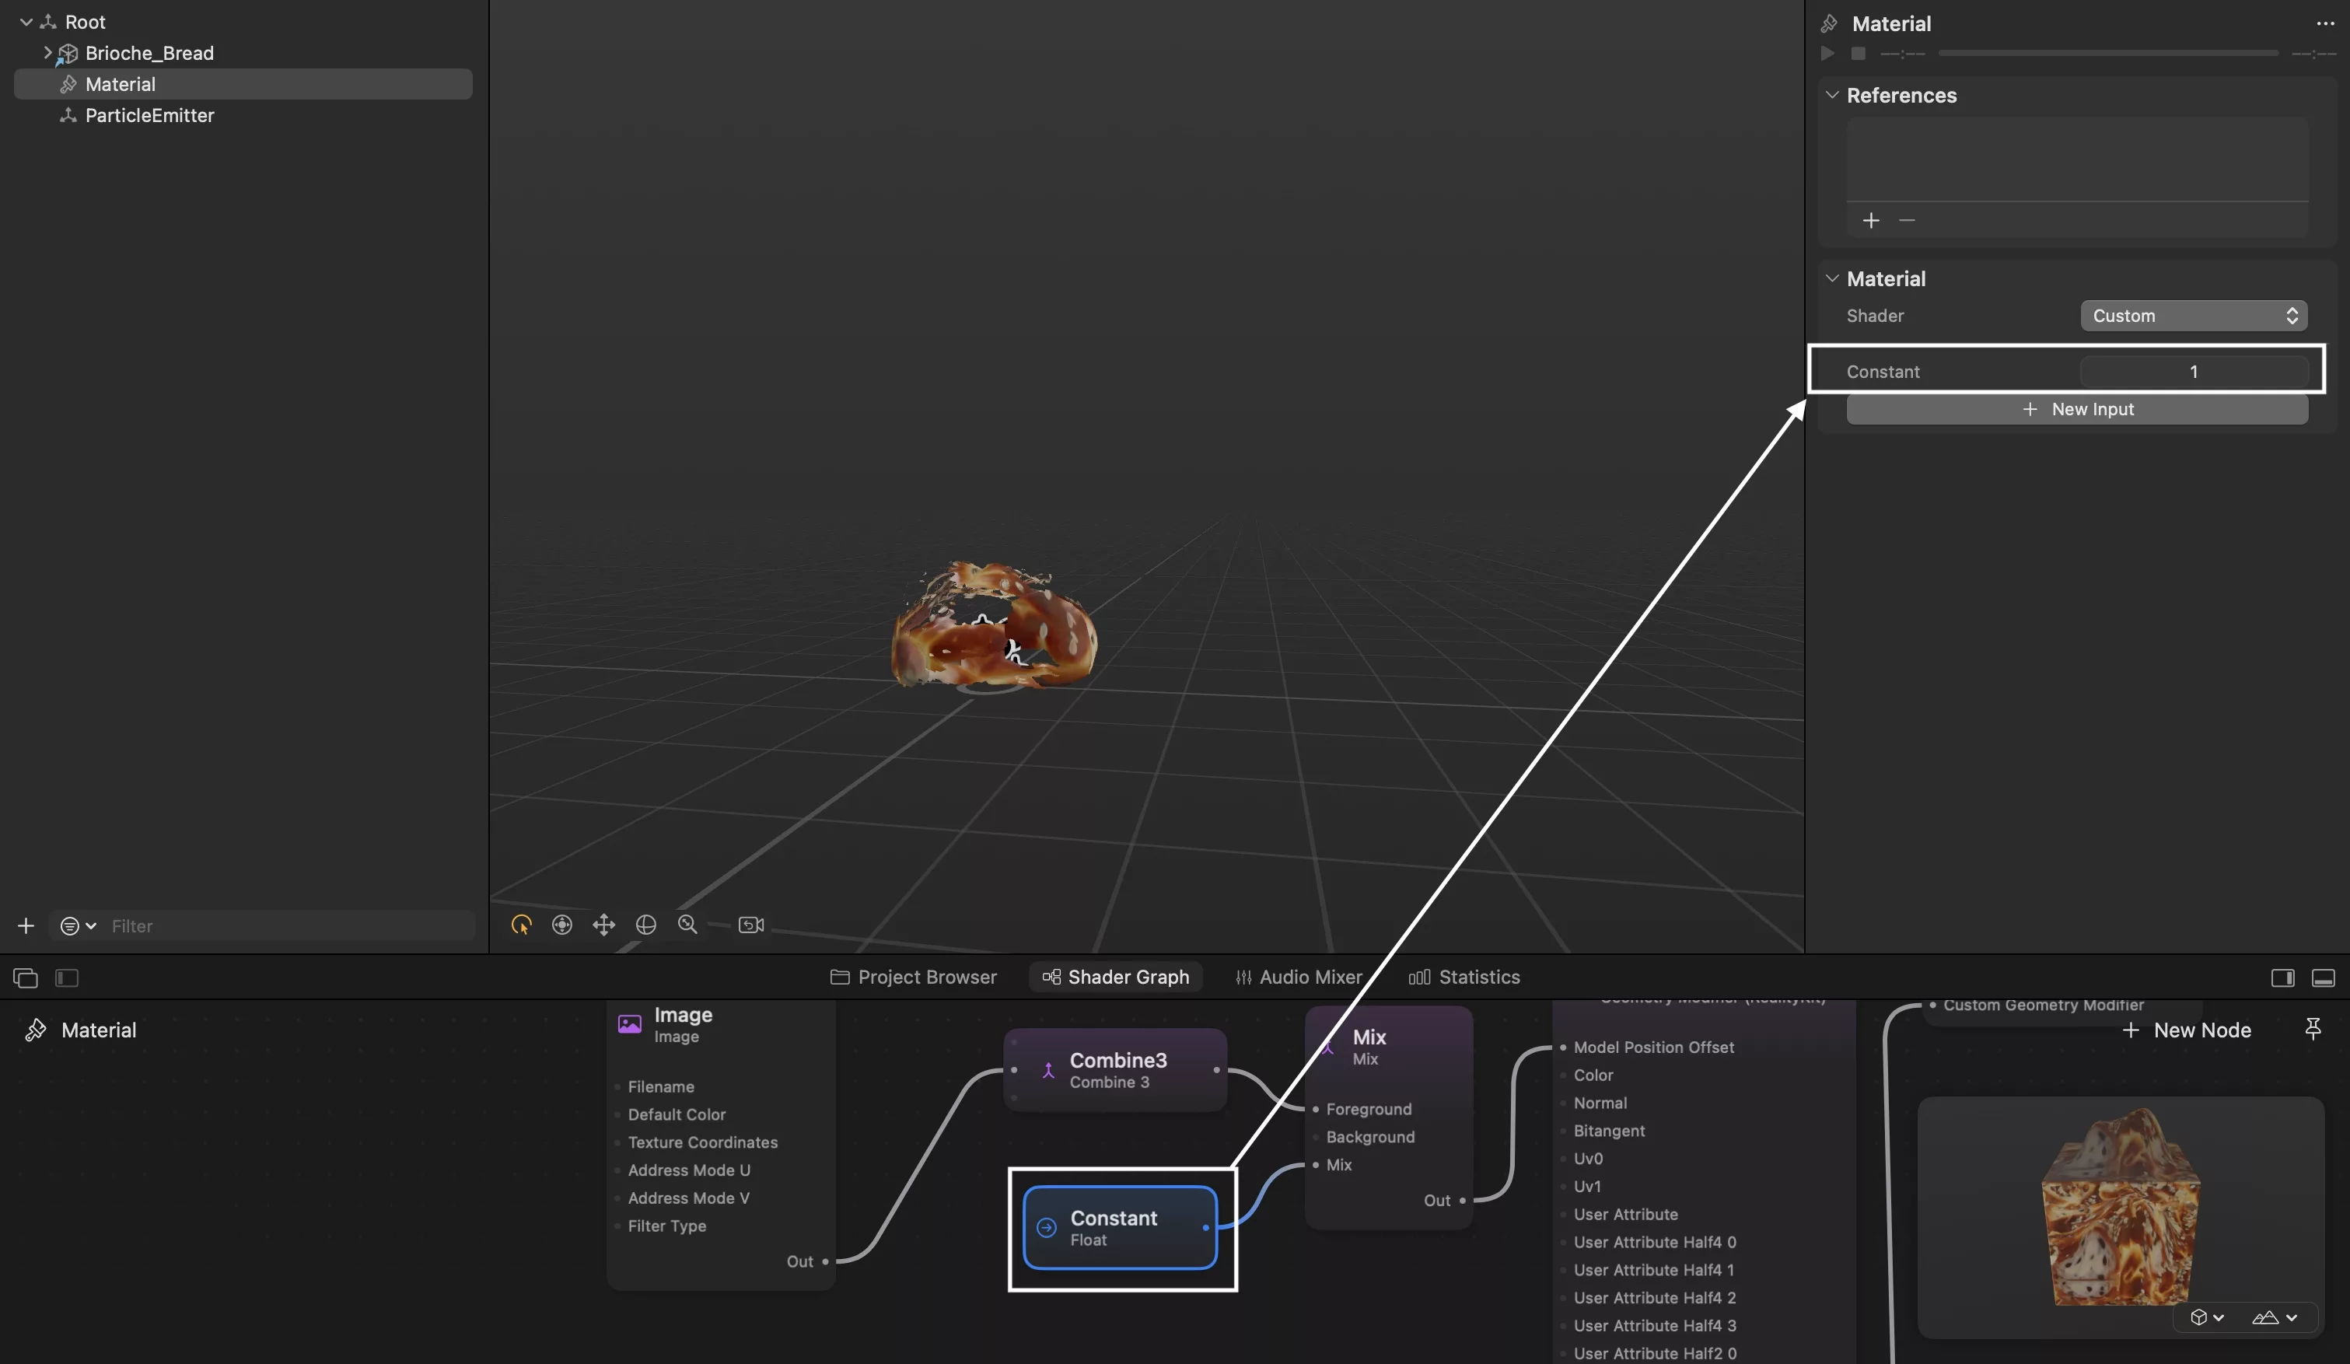Toggle the left sidebar panel icon
The image size is (2350, 1364).
point(67,978)
